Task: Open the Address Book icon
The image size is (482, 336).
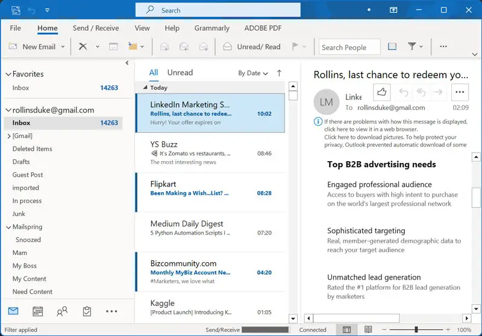Action: point(392,47)
